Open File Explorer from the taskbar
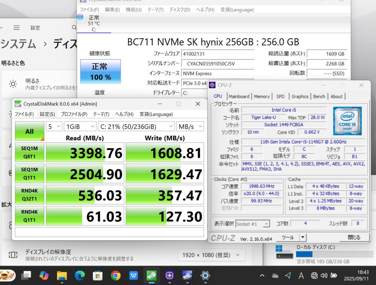This screenshot has width=376, height=285. pos(62,276)
